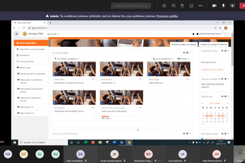Select Mano pagrindinis in sidebar
The height and width of the screenshot is (163, 245).
click(31, 43)
